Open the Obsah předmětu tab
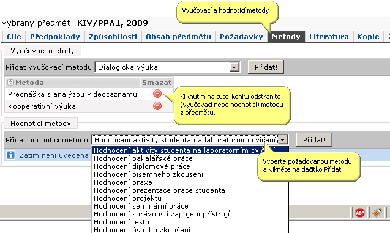 tap(178, 37)
